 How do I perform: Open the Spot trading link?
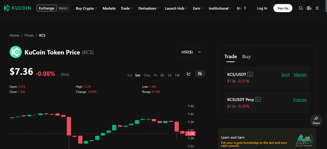[x=285, y=74]
